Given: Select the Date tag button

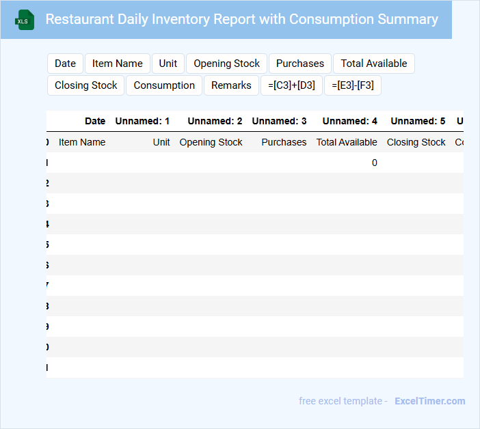Looking at the screenshot, I should point(65,64).
